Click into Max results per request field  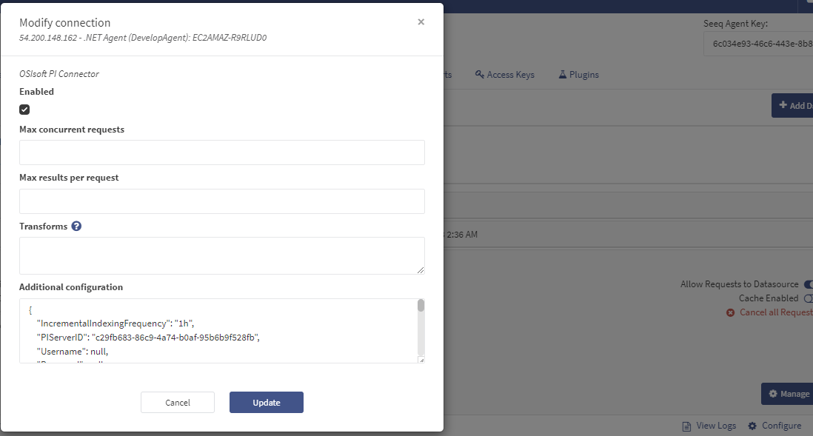[x=222, y=201]
